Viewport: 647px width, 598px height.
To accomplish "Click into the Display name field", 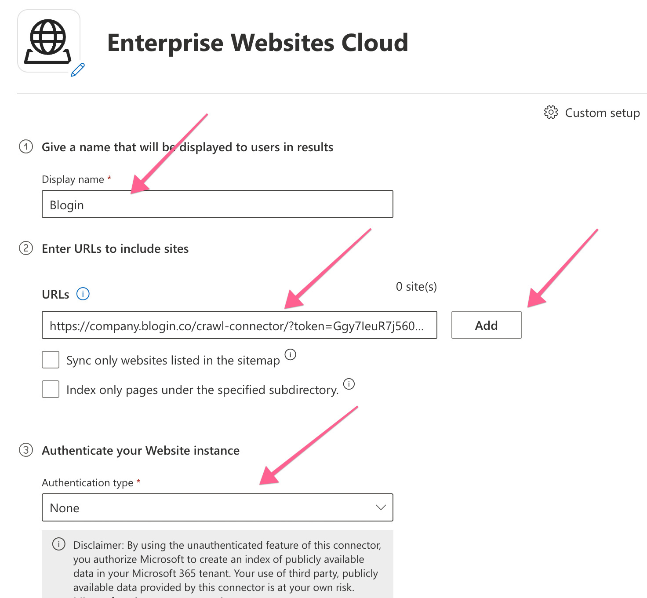I will click(217, 204).
